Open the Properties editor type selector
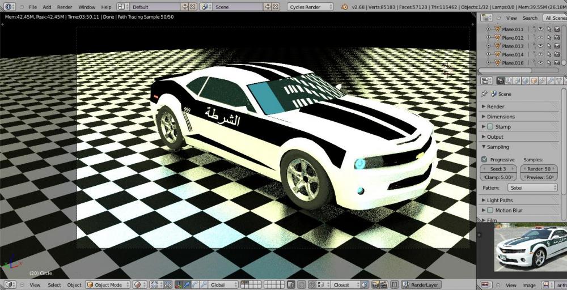This screenshot has height=290, width=567. tap(486, 81)
